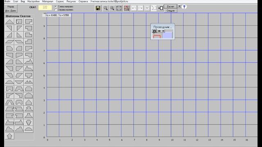The image size is (262, 147).
Task: Select the inverted trapezoid slope template
Action: coord(19,82)
